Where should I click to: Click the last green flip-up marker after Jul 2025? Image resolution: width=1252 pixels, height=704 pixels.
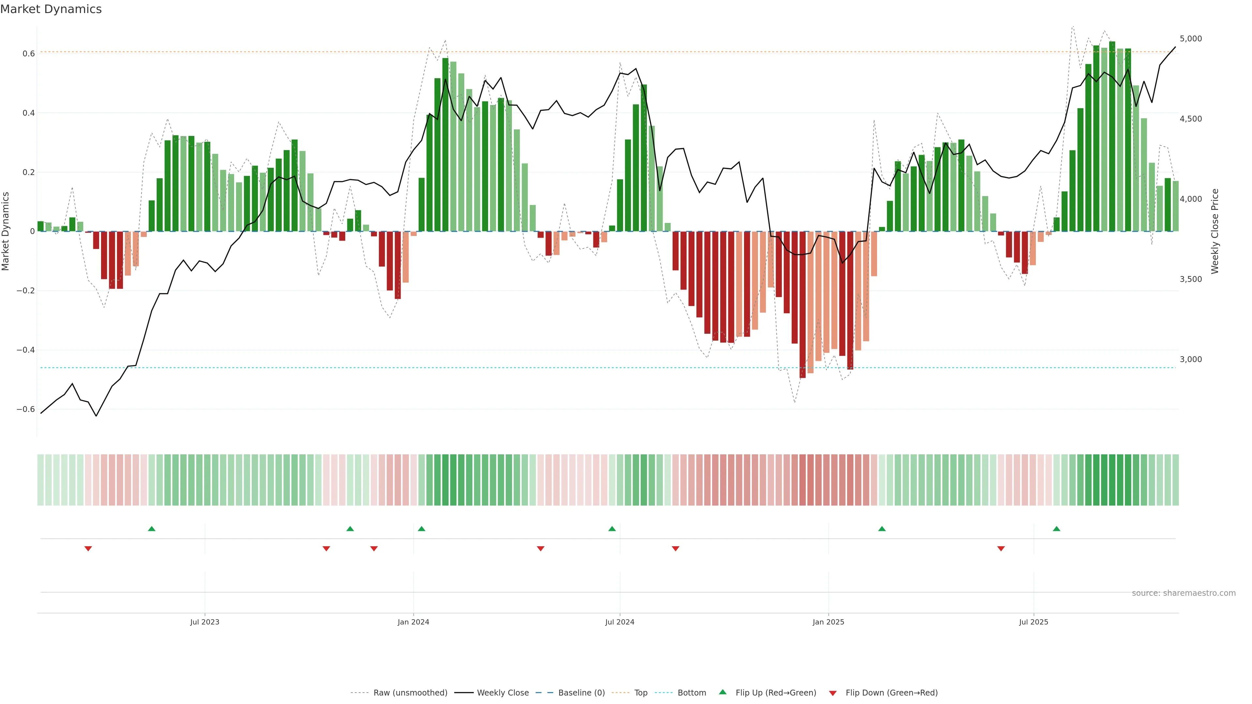click(x=1057, y=529)
